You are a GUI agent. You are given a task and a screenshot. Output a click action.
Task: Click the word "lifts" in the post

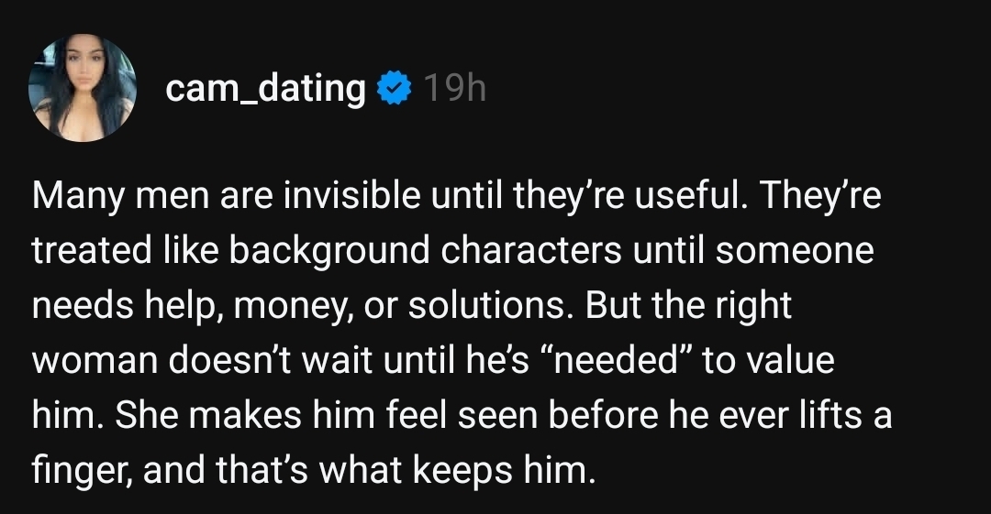823,415
